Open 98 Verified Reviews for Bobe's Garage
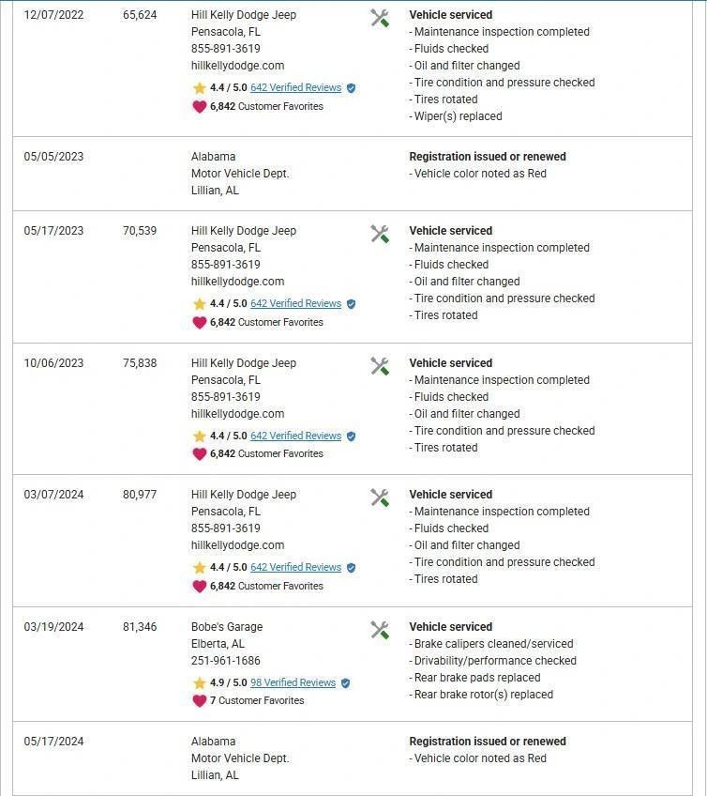Image resolution: width=707 pixels, height=796 pixels. tap(293, 683)
